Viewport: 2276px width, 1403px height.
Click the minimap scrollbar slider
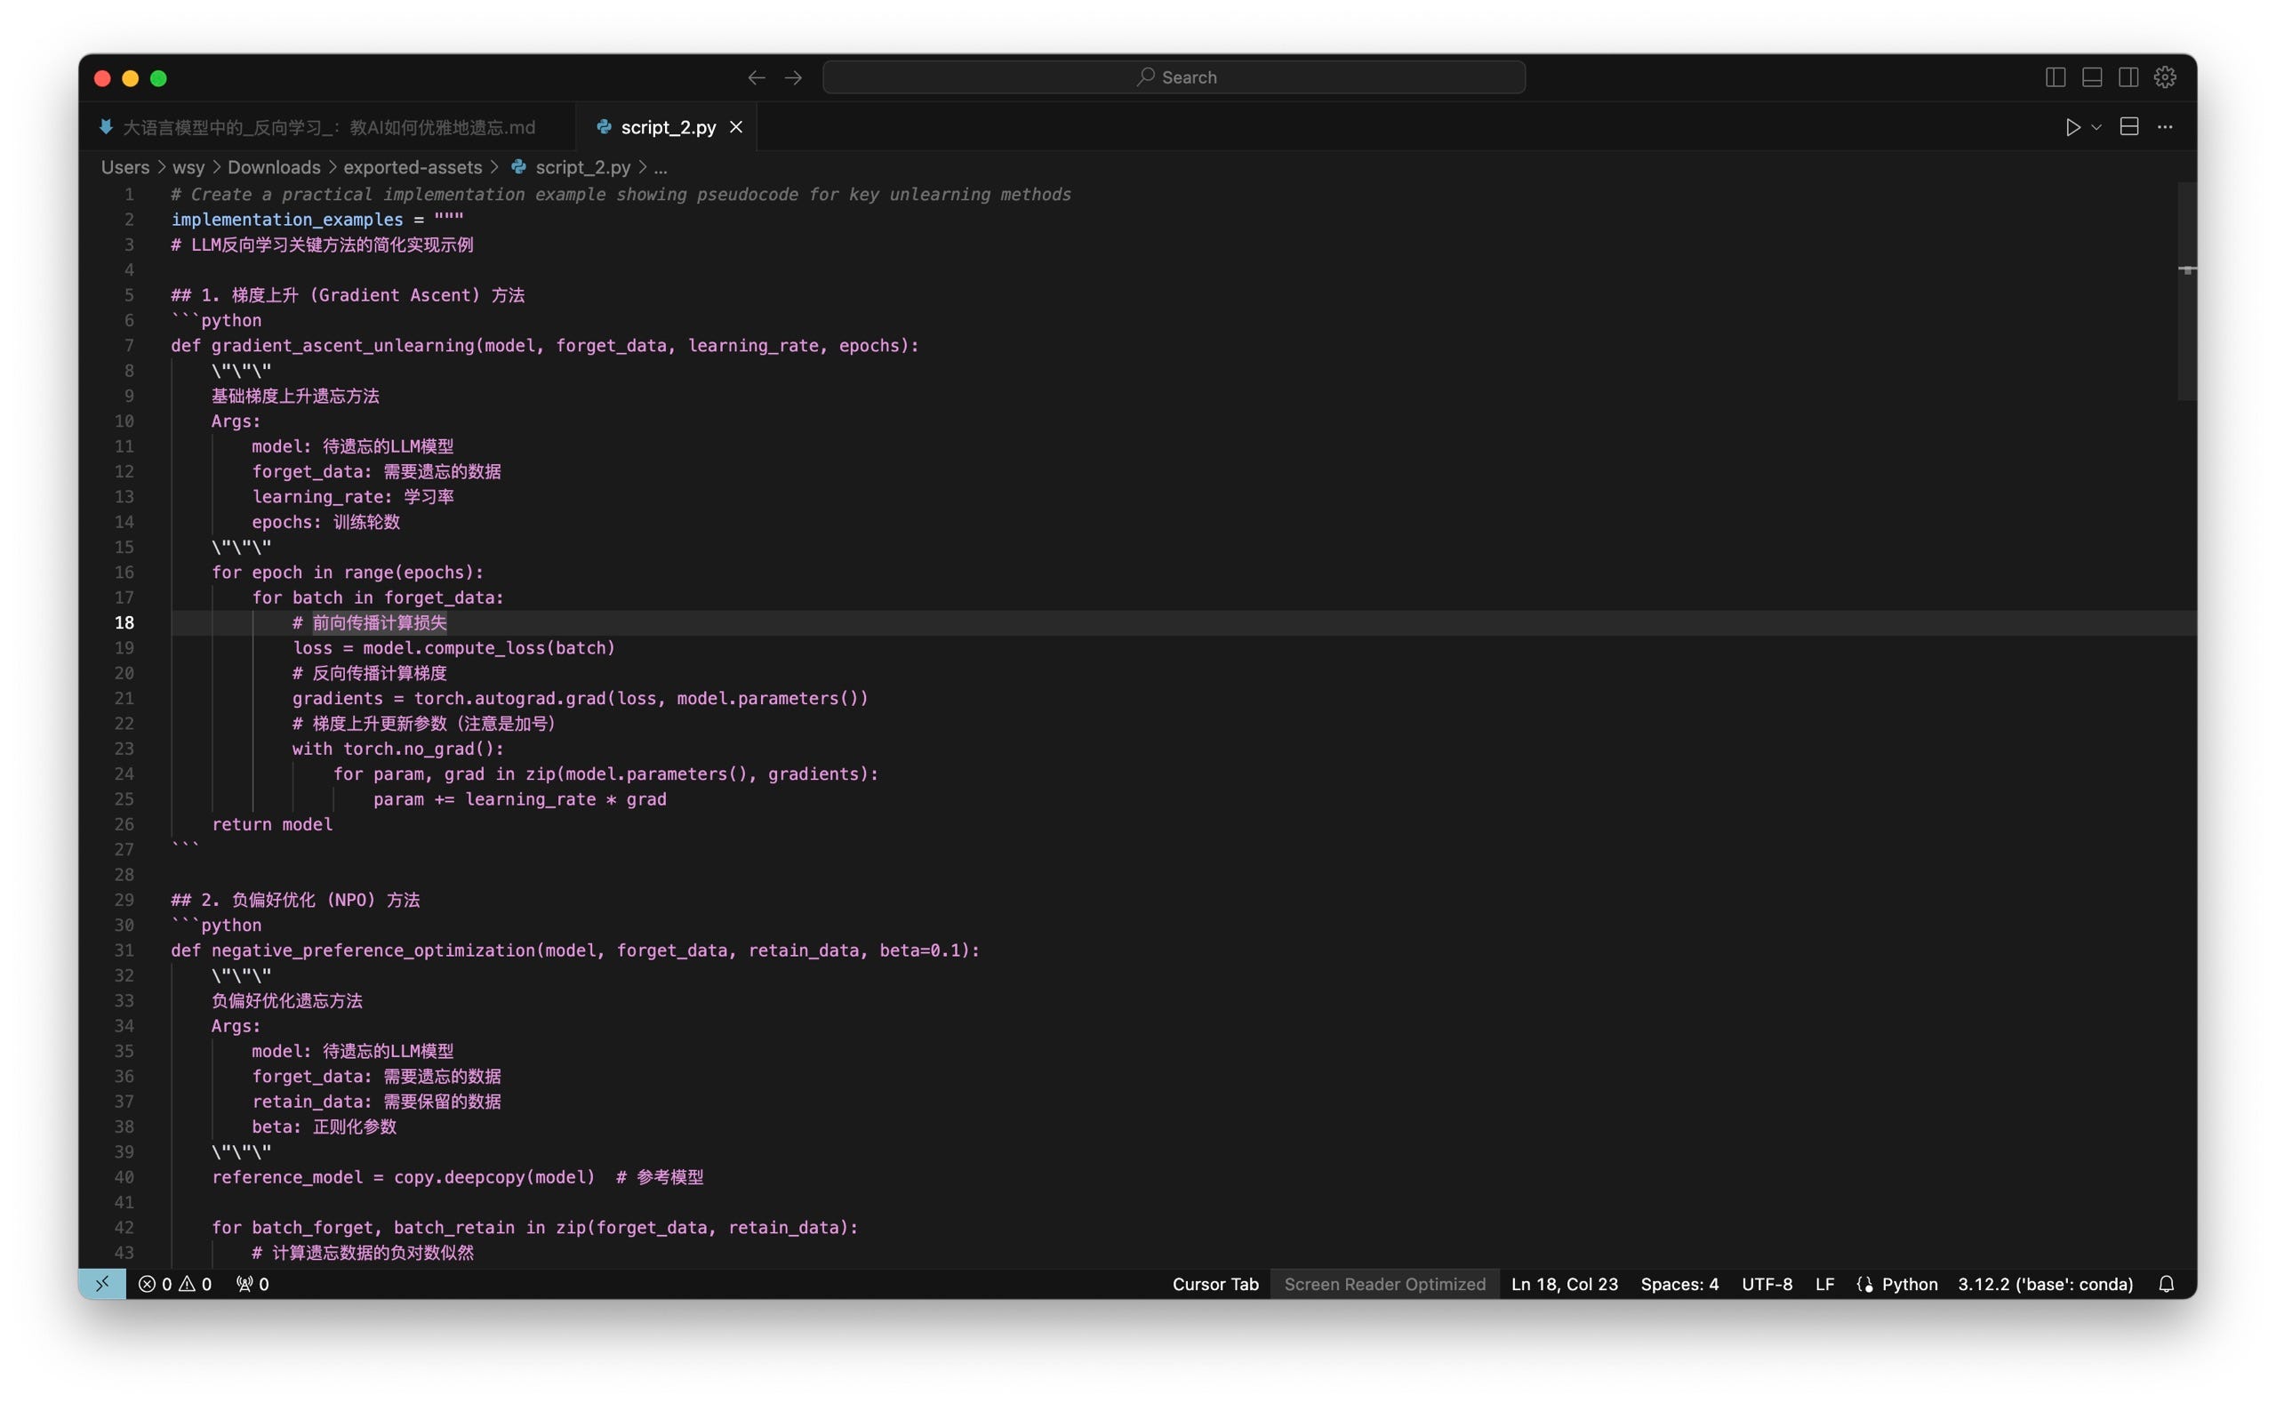pyautogui.click(x=2186, y=291)
